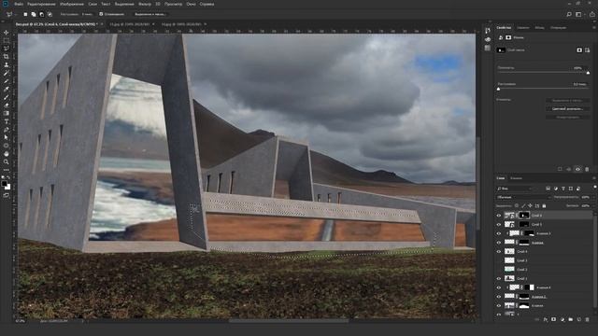The width and height of the screenshot is (598, 336).
Task: Open the Фильтр menu
Action: [145, 4]
